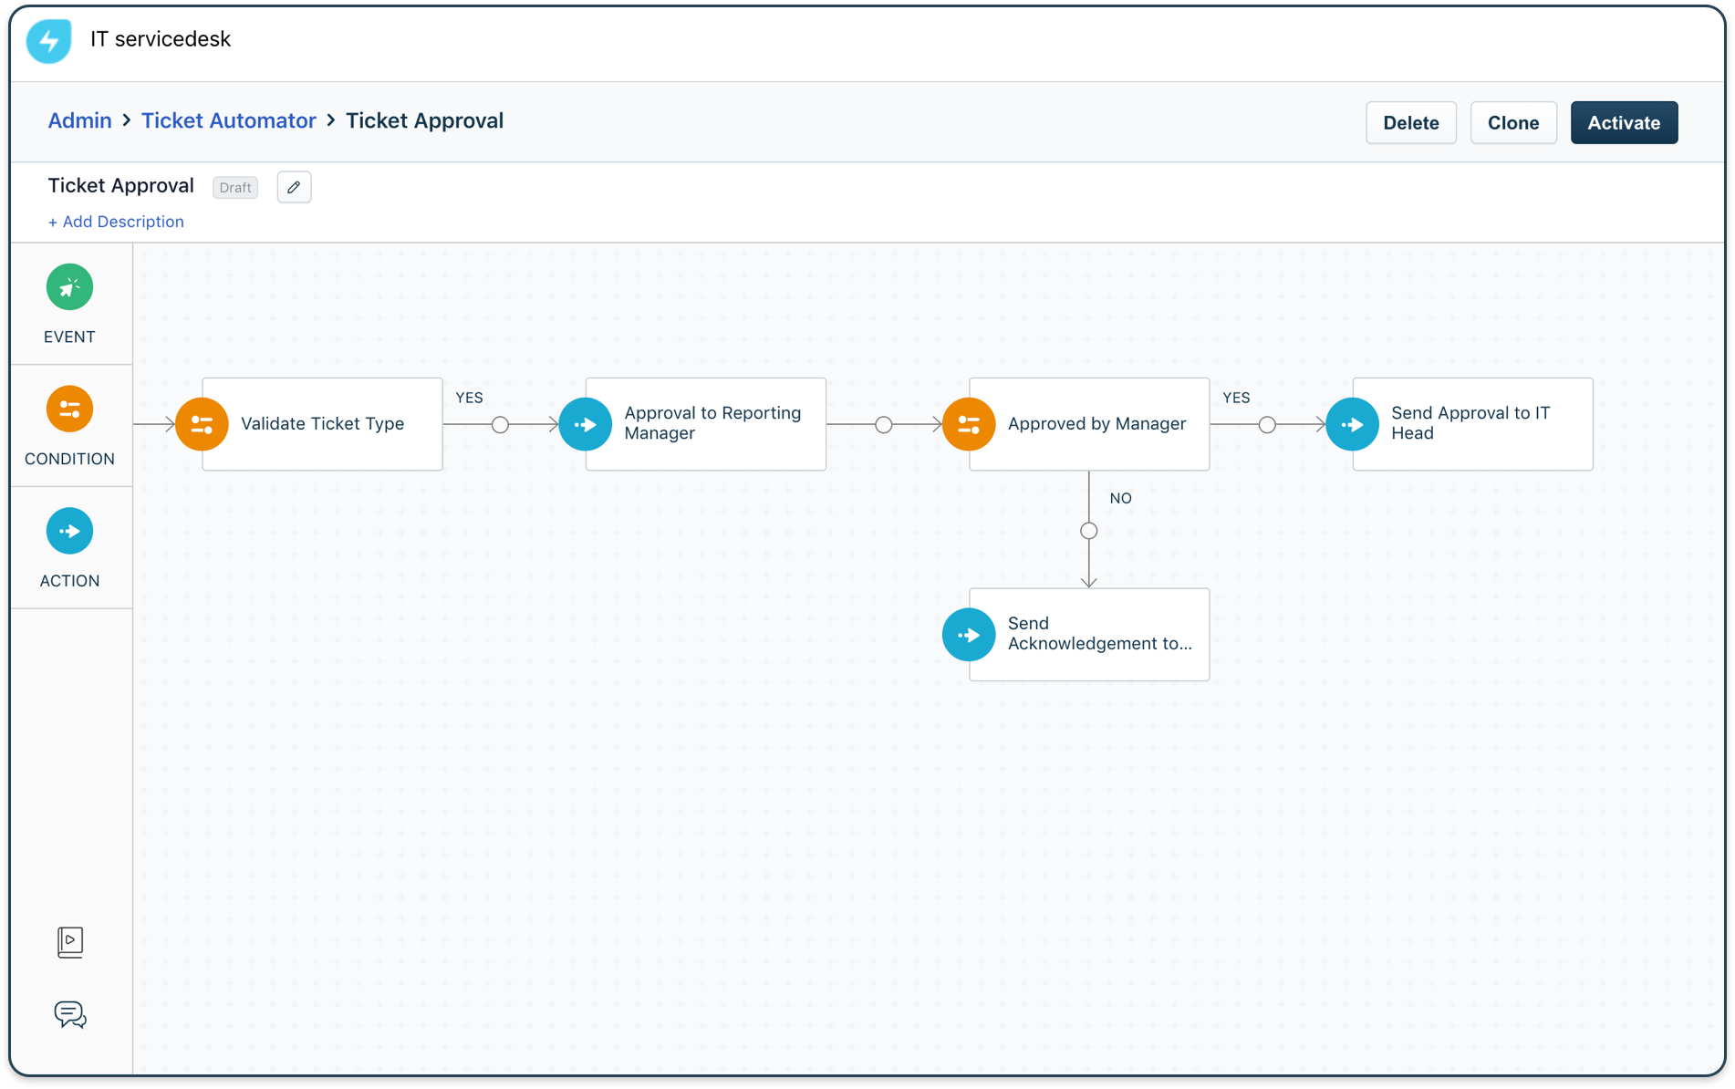Select the EVENT tool in the sidebar
This screenshot has height=1089, width=1735.
click(69, 286)
